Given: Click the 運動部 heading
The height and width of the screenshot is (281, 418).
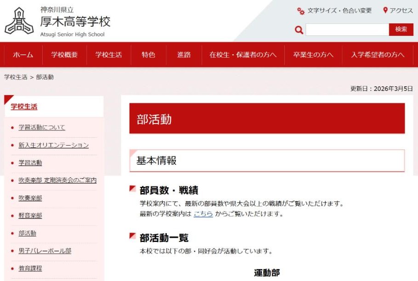Looking at the screenshot, I should pyautogui.click(x=267, y=273).
